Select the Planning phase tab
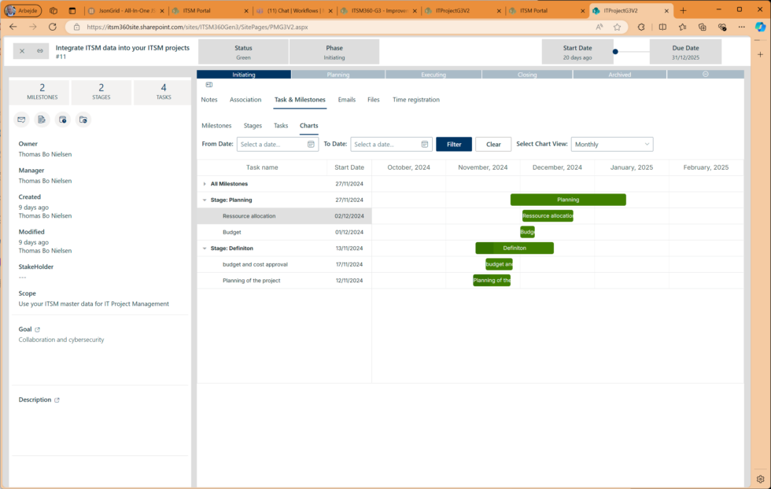The image size is (771, 489). coord(338,73)
